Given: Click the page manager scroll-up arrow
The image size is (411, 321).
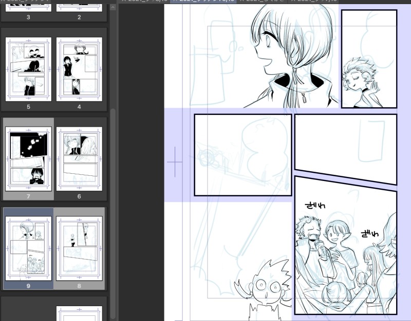Looking at the screenshot, I should (x=113, y=7).
